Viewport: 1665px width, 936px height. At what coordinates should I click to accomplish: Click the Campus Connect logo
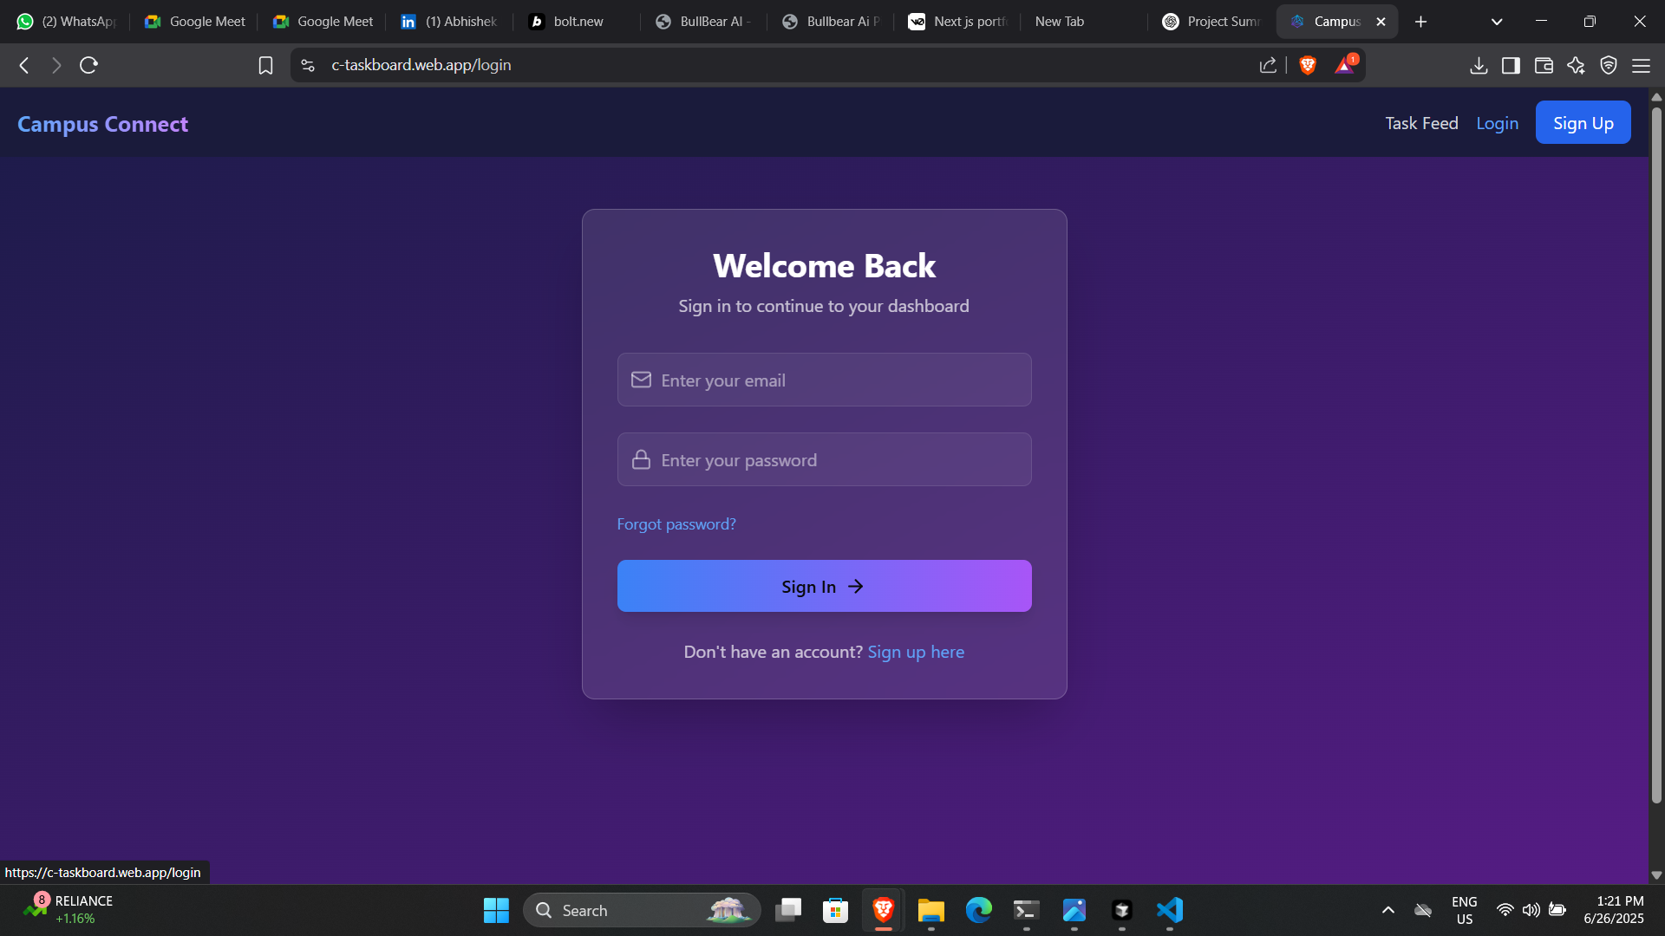(102, 124)
